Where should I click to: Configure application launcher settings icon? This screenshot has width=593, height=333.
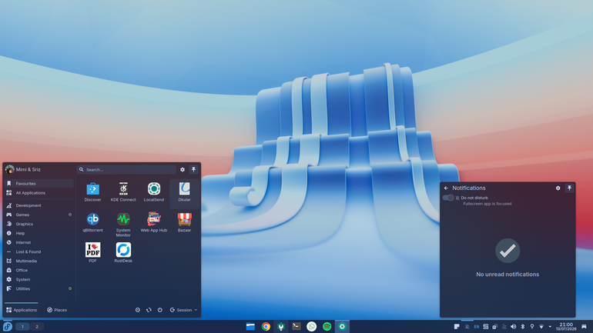183,169
